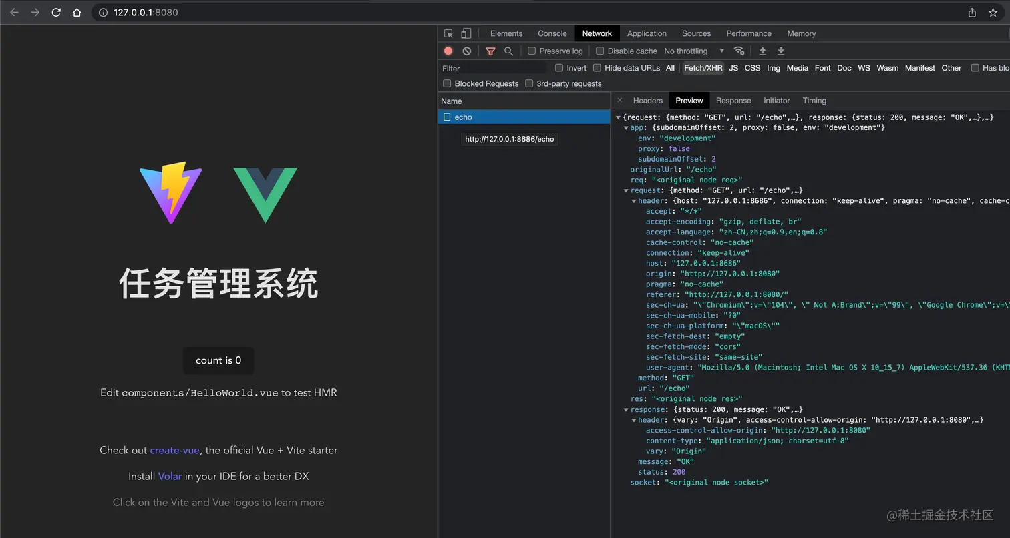Screen dimensions: 1010x538
Task: Activate the inspect element picker icon
Action: coord(449,33)
